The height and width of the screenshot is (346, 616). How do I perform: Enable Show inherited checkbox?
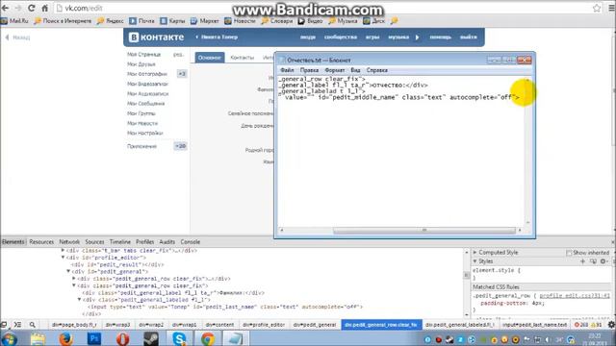569,253
